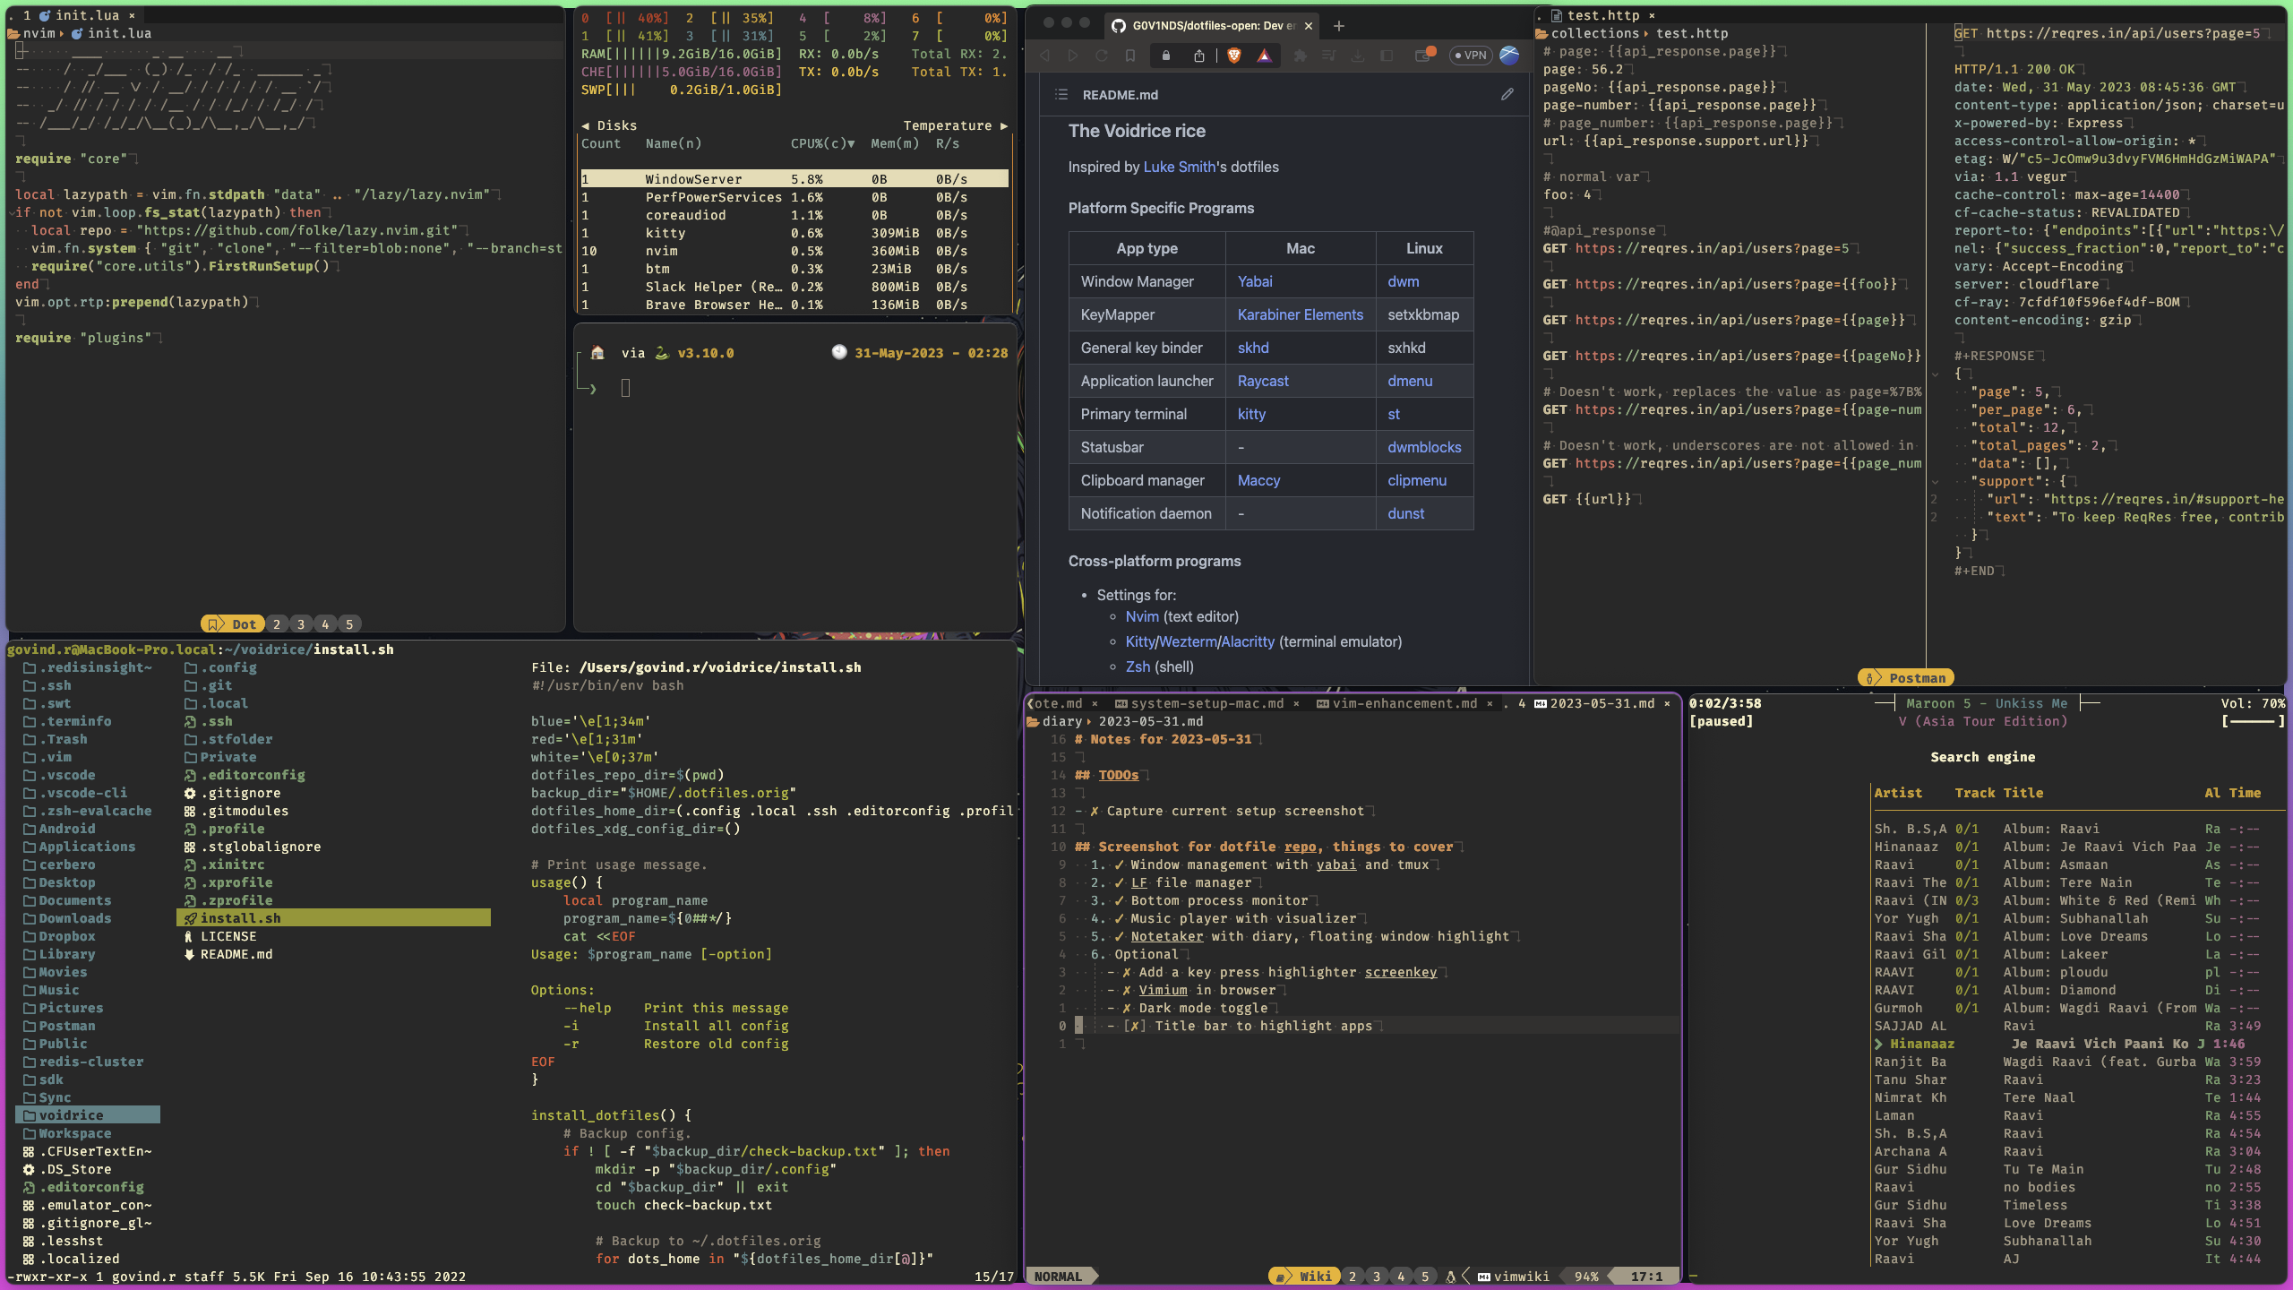Click CPU%(c) column sort arrow
Image resolution: width=2293 pixels, height=1290 pixels.
click(851, 143)
